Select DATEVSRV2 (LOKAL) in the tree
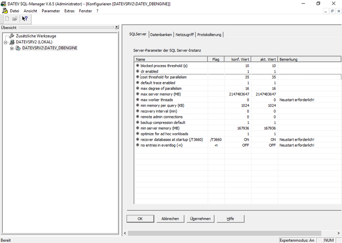Viewport: 342px width, 243px height. point(34,42)
